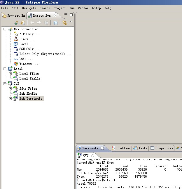Click the Local connection computer icon
The width and height of the screenshot is (182, 189).
pyautogui.click(x=10, y=69)
